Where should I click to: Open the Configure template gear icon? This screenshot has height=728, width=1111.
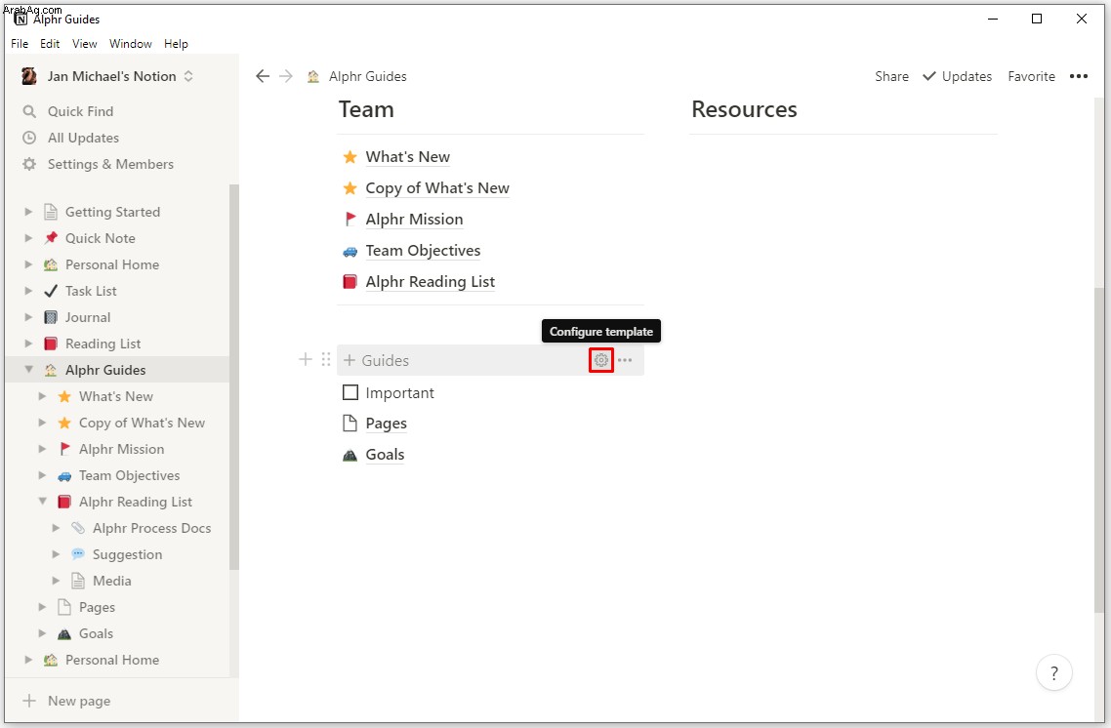tap(600, 360)
